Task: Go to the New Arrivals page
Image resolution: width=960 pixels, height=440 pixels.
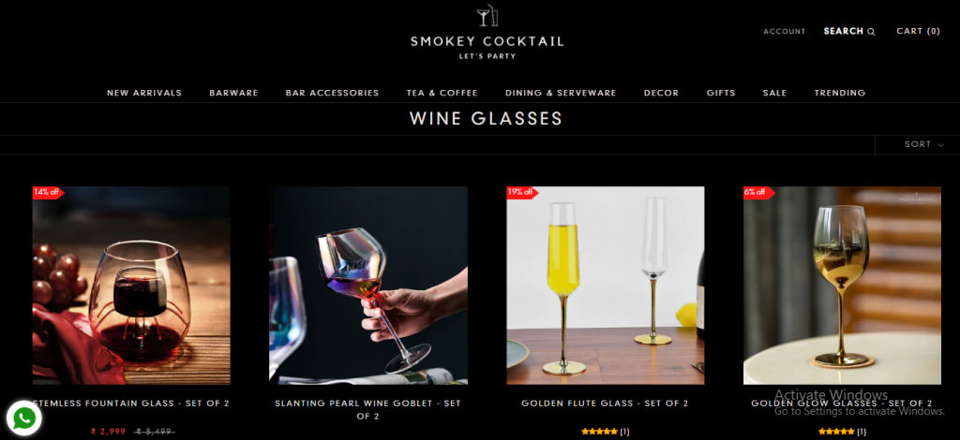Action: click(143, 93)
